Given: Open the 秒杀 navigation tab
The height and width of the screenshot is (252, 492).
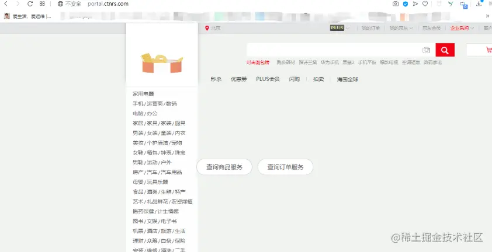Looking at the screenshot, I should coord(216,79).
